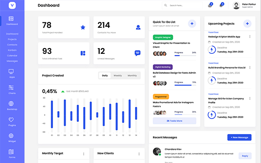This screenshot has width=261, height=163.
Task: Click the search magnifier icon
Action: [x=166, y=5]
